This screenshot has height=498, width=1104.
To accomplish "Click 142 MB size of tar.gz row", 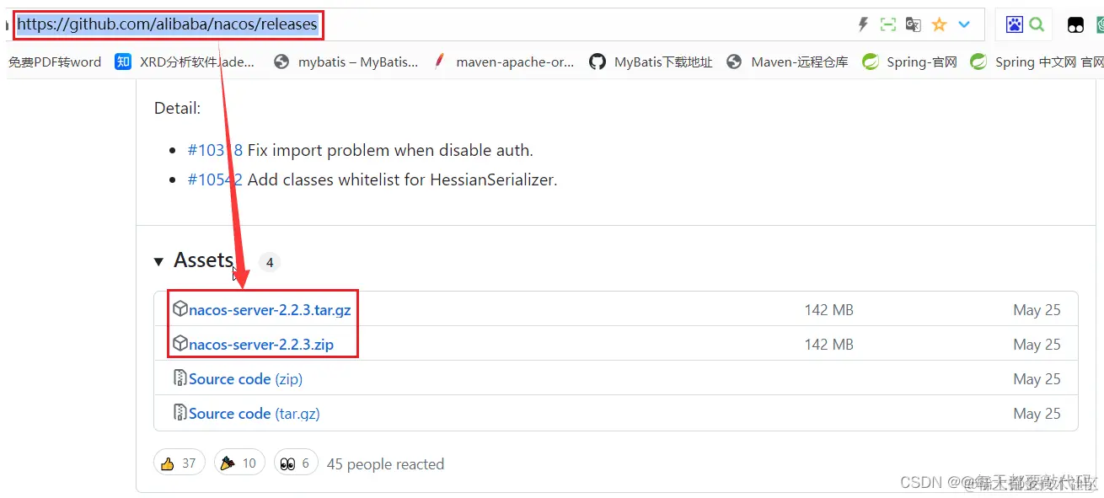I will pyautogui.click(x=828, y=310).
